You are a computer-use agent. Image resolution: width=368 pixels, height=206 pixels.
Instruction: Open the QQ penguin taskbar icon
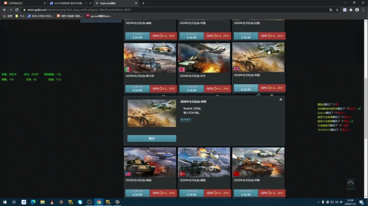click(x=52, y=202)
